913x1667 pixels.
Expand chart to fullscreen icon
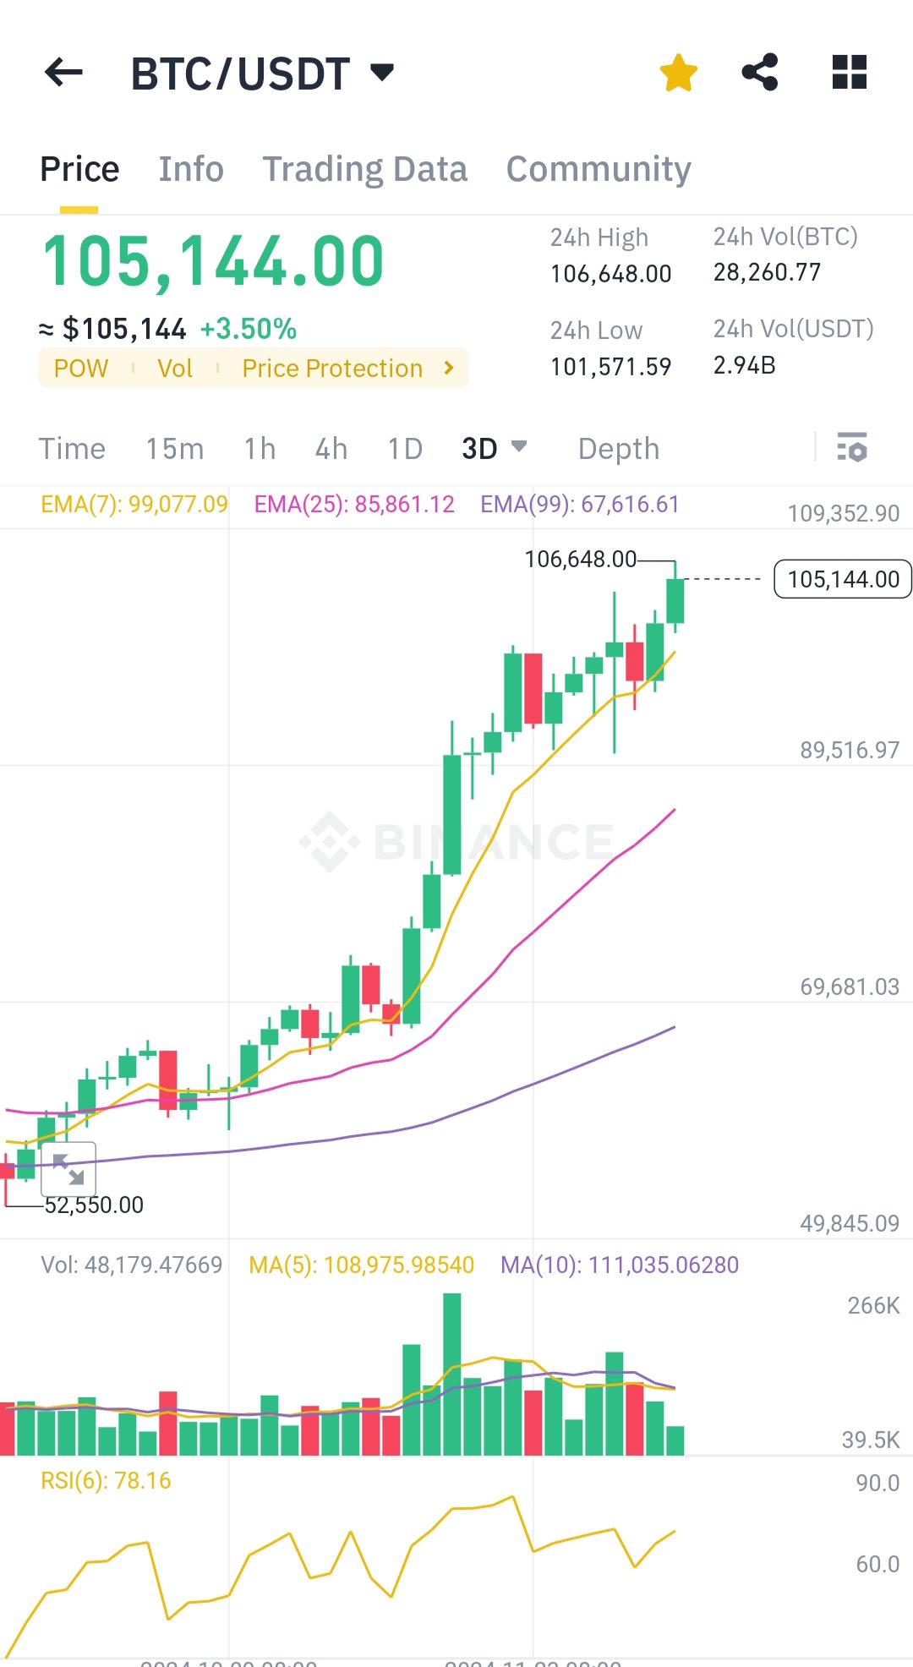click(x=68, y=1168)
